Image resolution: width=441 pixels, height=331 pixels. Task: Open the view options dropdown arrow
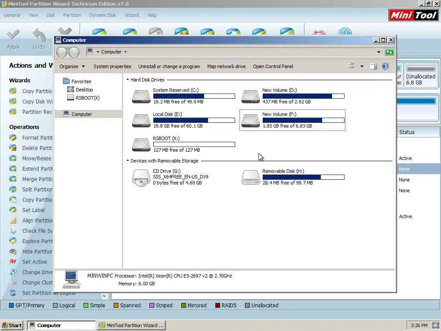[x=362, y=66]
